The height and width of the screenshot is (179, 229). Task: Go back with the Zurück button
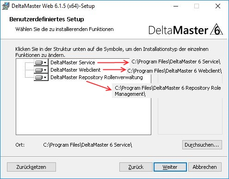(136, 167)
